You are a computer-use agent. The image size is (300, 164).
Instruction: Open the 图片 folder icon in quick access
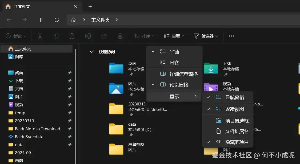point(116,88)
